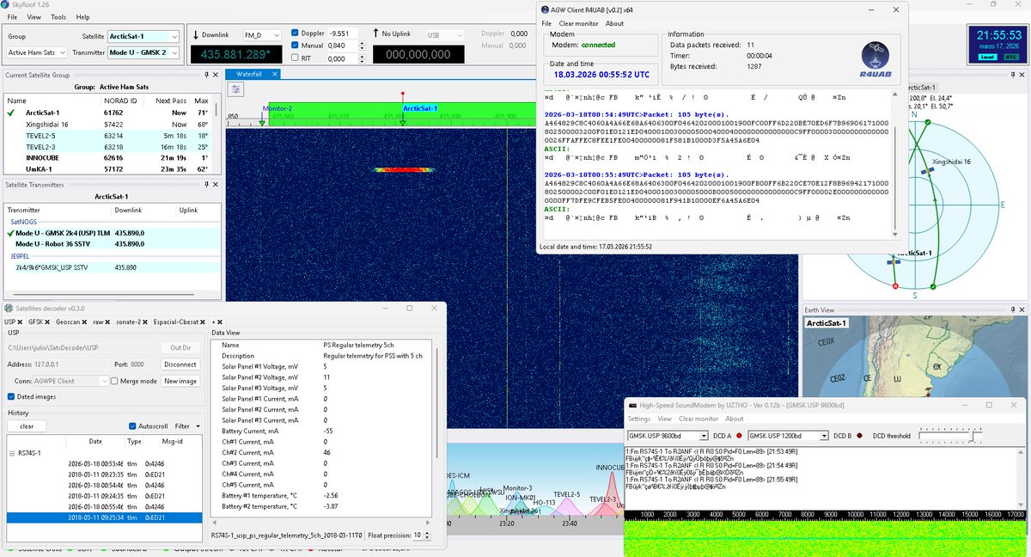Click Clear monitor in AGW Client menu

579,23
